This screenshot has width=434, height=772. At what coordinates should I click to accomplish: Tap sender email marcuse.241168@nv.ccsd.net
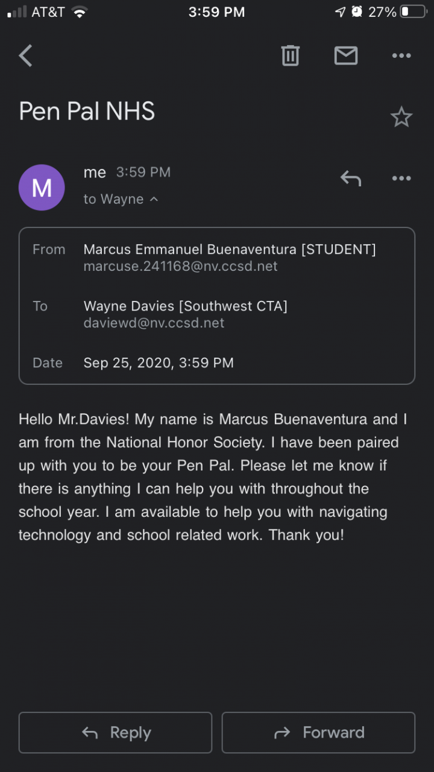tap(180, 267)
